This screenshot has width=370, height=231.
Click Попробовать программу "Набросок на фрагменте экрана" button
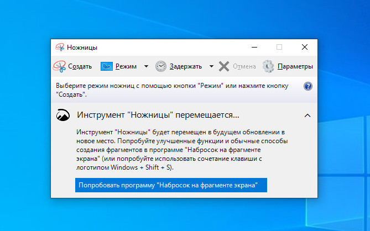coord(171,185)
